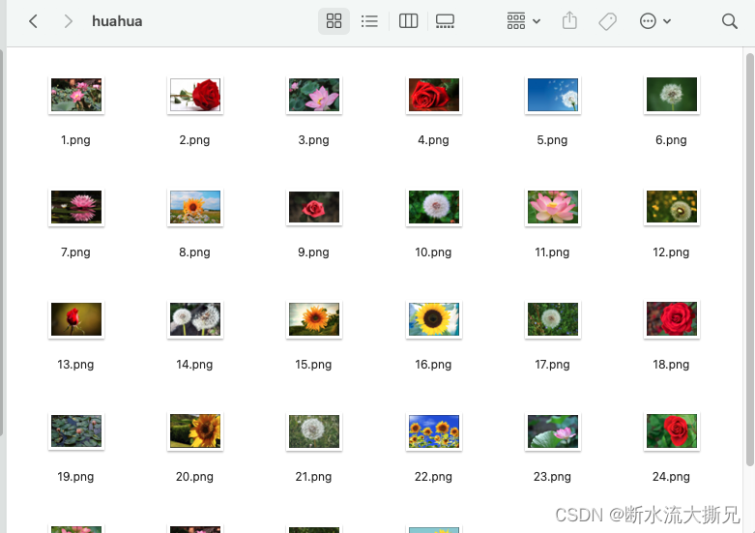Image resolution: width=755 pixels, height=533 pixels.
Task: Click the 7.png file name
Action: click(75, 252)
